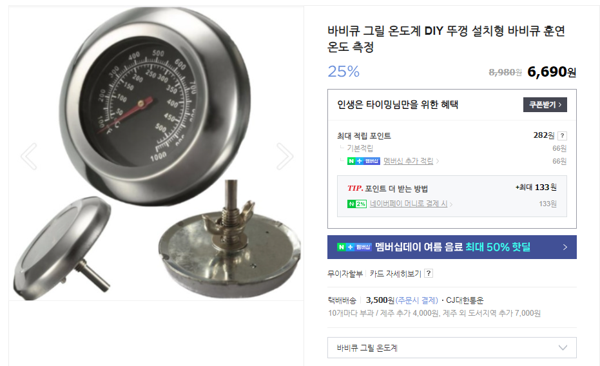Click the dropdown arrow in option selector
The width and height of the screenshot is (600, 366).
563,348
